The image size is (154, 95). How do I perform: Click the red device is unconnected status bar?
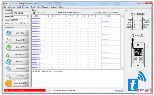tap(25, 90)
